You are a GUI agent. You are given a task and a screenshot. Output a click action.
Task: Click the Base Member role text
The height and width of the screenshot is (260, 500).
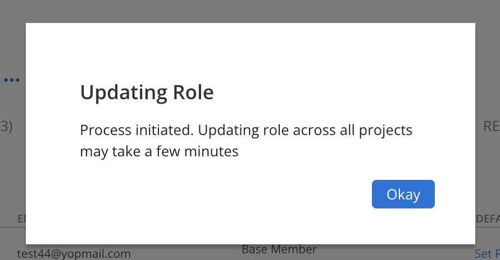tap(279, 249)
